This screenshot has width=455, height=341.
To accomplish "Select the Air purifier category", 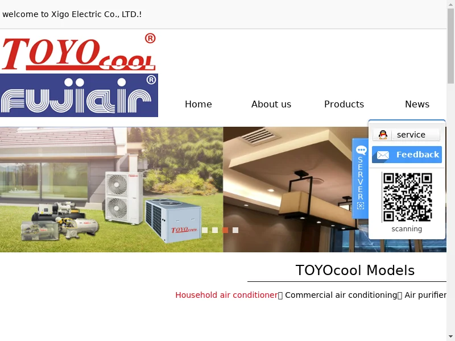I will click(425, 295).
